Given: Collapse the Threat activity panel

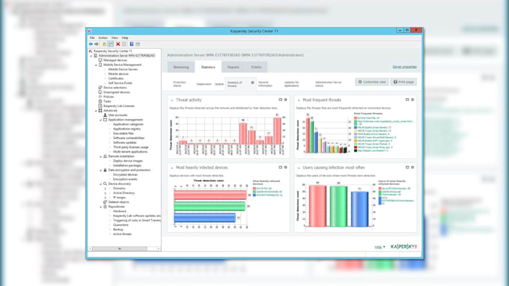Looking at the screenshot, I should coord(171,100).
